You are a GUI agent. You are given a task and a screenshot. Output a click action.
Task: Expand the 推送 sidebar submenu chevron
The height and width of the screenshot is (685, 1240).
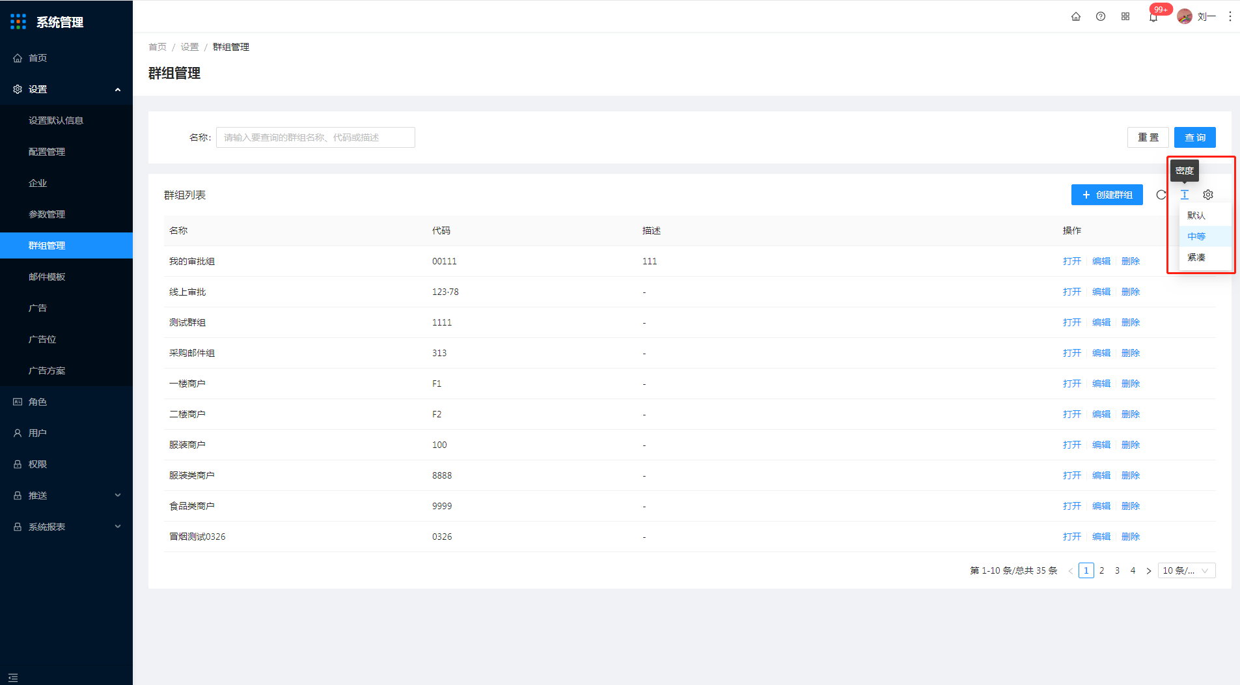pyautogui.click(x=118, y=496)
